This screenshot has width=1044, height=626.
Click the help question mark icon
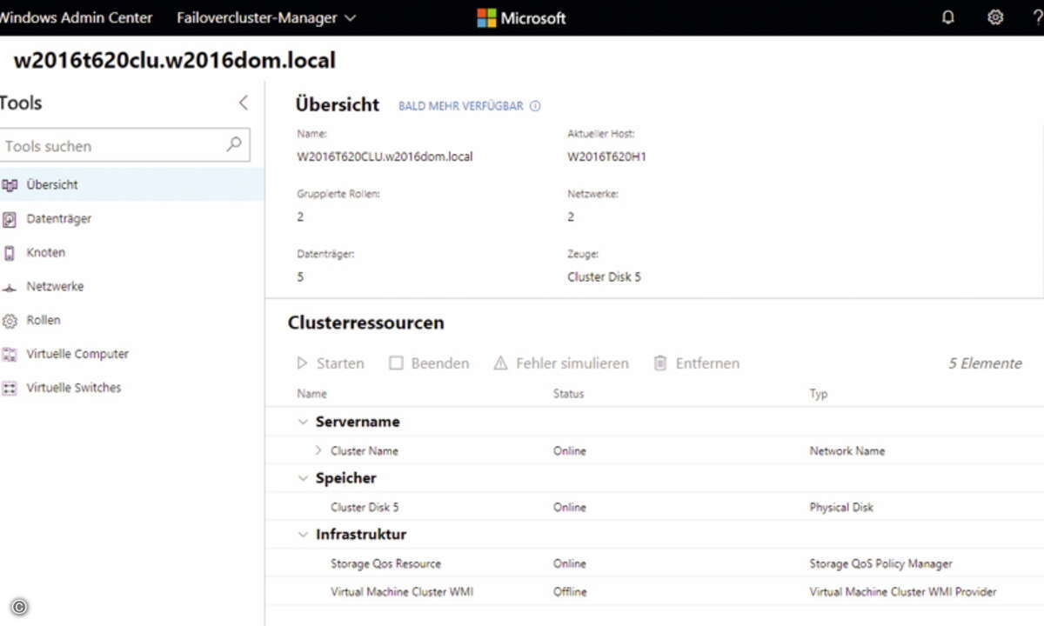(1036, 17)
